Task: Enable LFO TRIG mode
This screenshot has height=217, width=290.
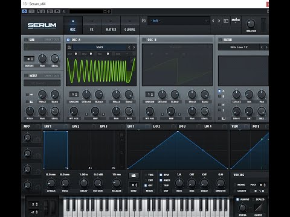Action: [x=146, y=175]
